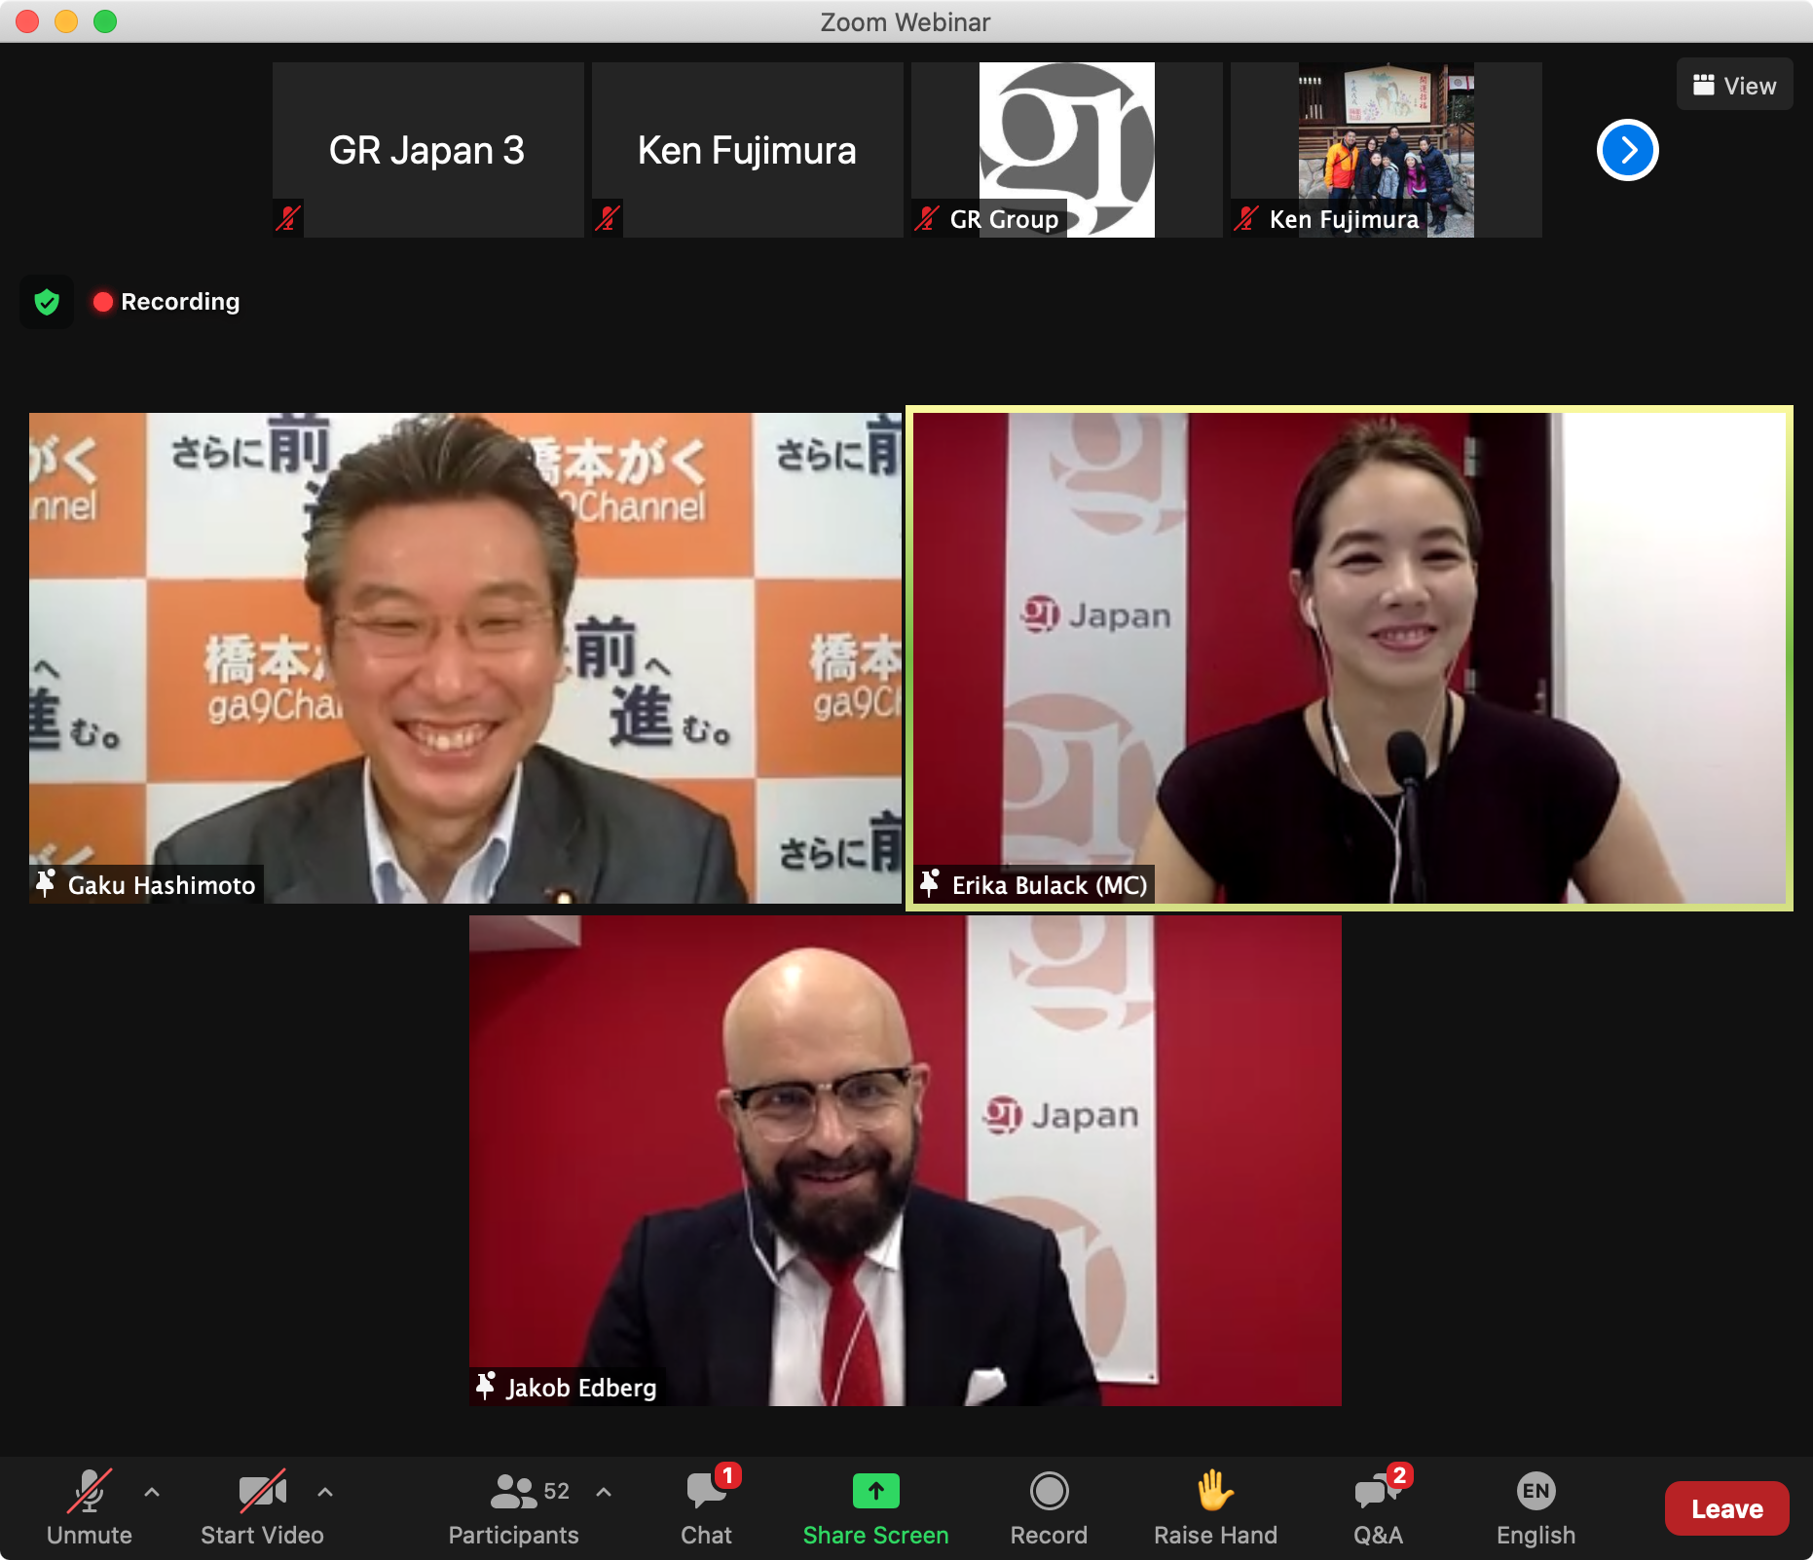Viewport: 1813px width, 1560px height.
Task: Open the Participants panel
Action: pos(513,1507)
